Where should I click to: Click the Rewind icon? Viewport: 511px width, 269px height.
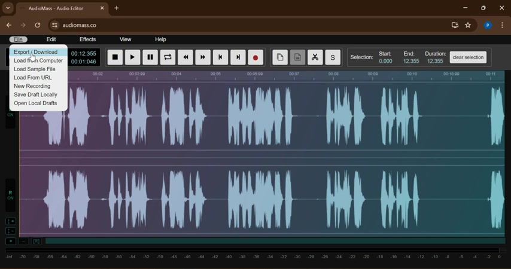(185, 57)
